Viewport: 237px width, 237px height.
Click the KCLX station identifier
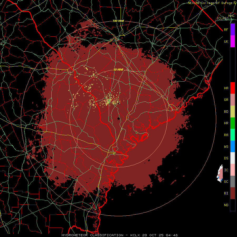135,235
